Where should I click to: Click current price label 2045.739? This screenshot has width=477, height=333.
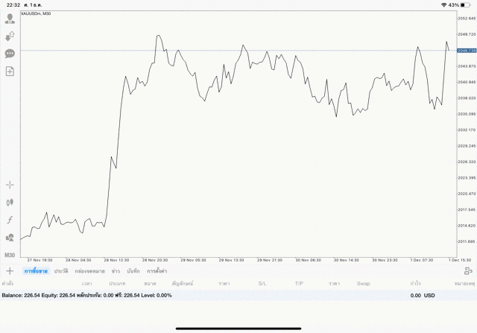point(466,50)
